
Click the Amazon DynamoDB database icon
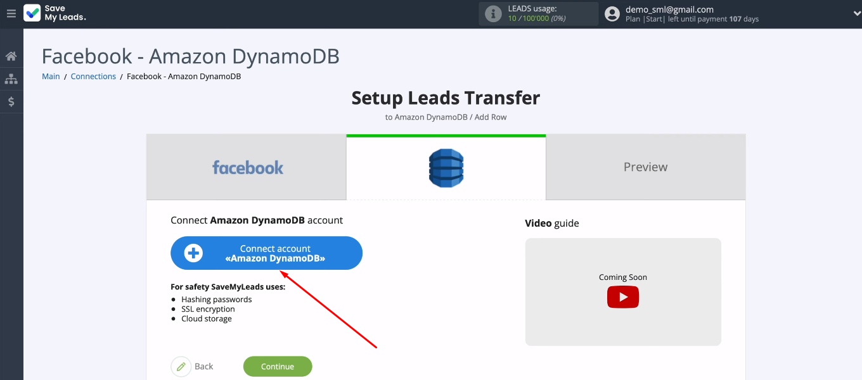pyautogui.click(x=446, y=168)
